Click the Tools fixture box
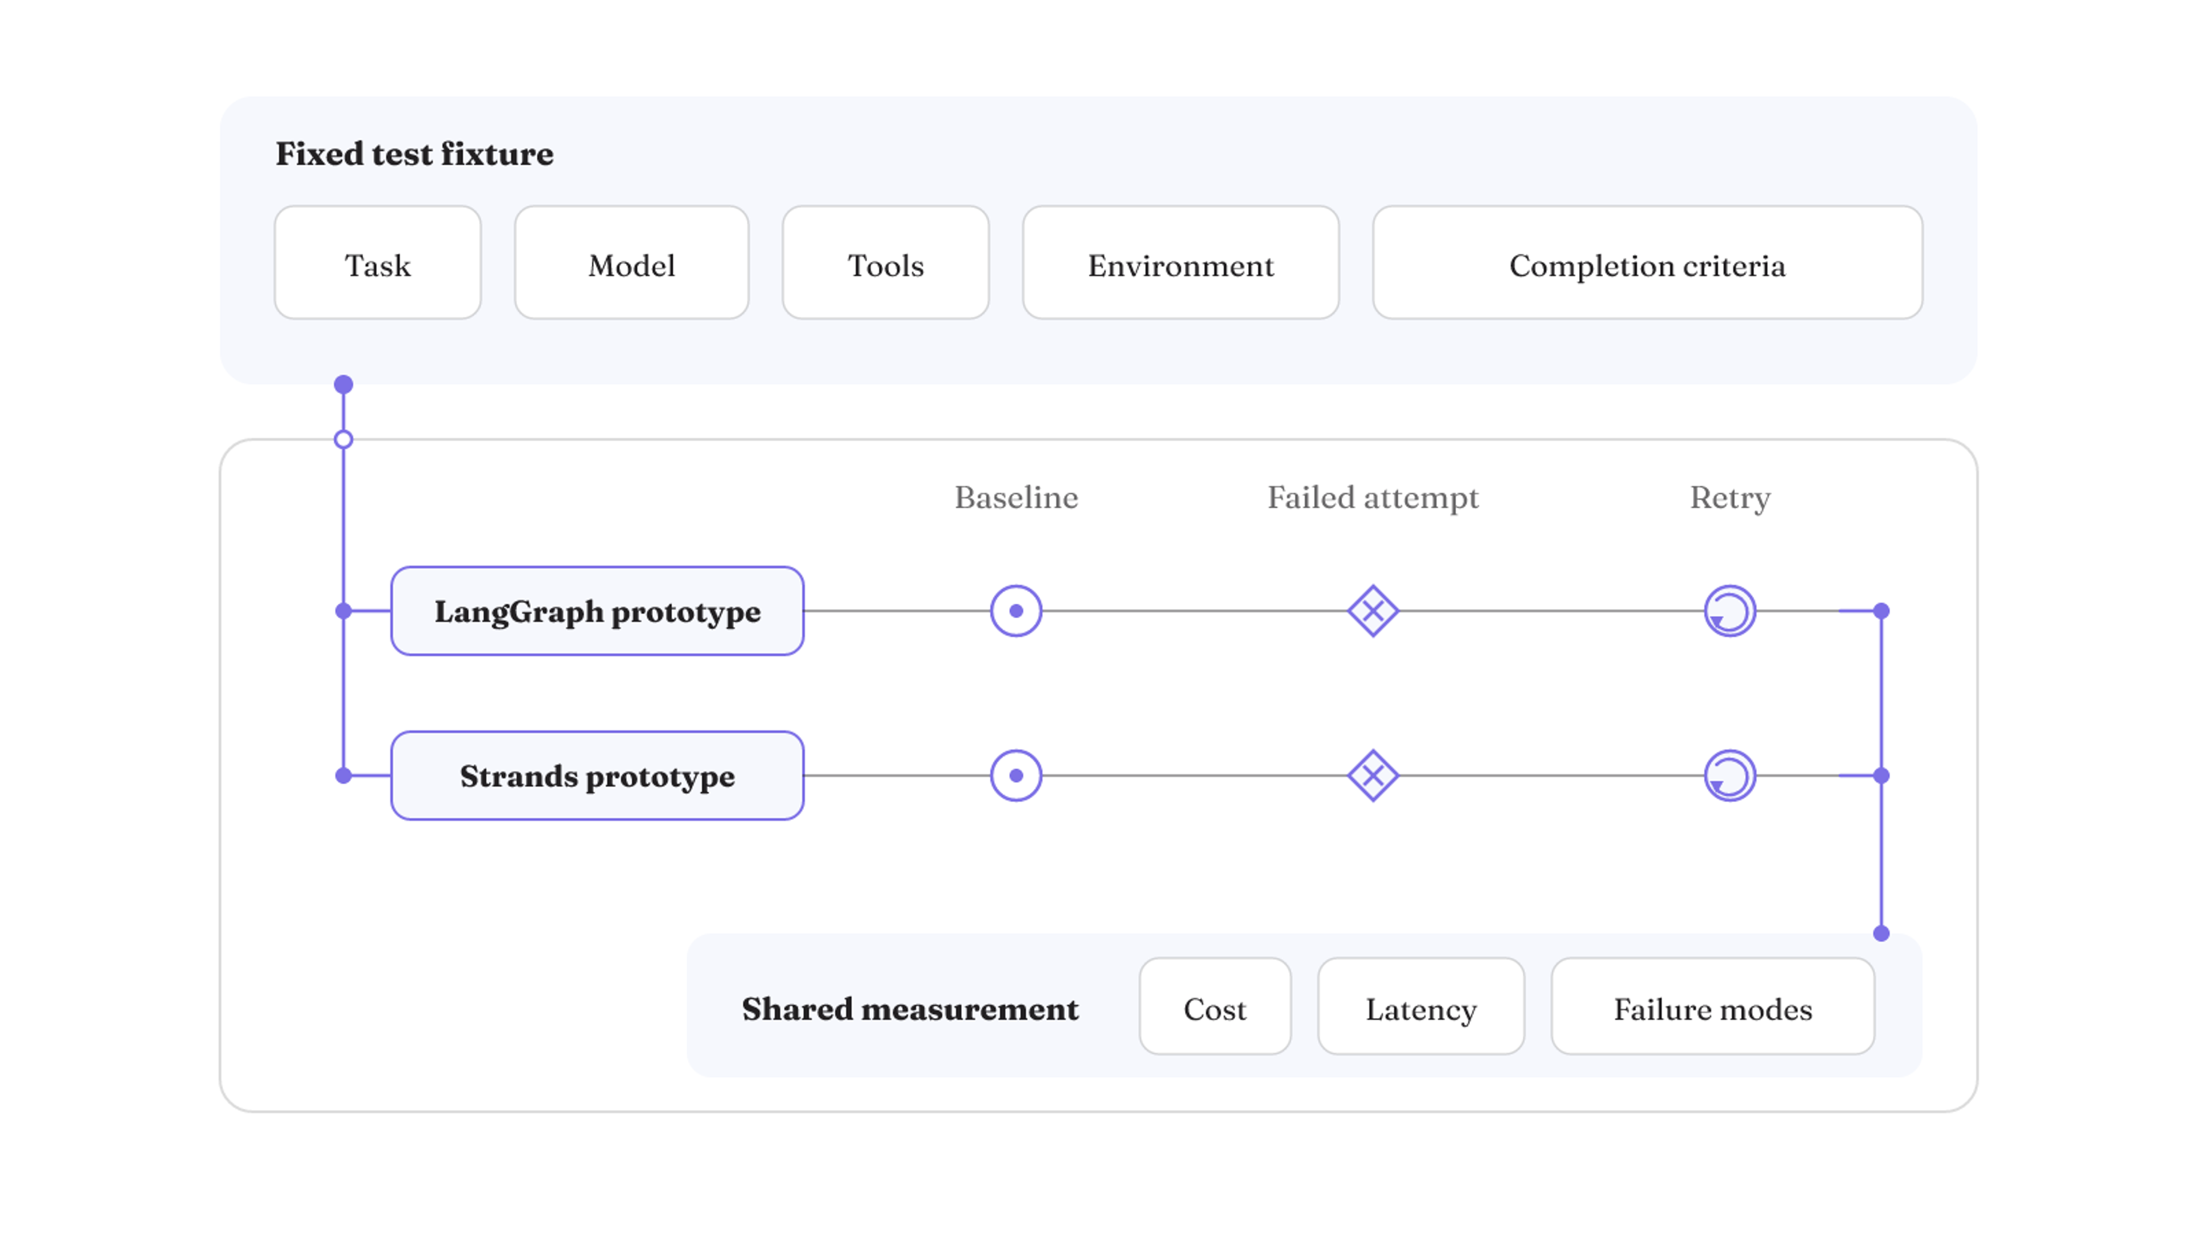The width and height of the screenshot is (2197, 1235). 885,262
